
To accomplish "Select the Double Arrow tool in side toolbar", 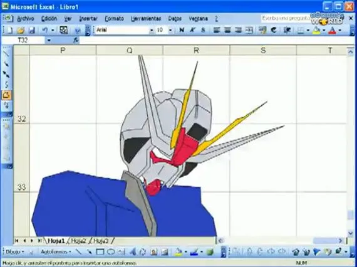I will [6, 75].
